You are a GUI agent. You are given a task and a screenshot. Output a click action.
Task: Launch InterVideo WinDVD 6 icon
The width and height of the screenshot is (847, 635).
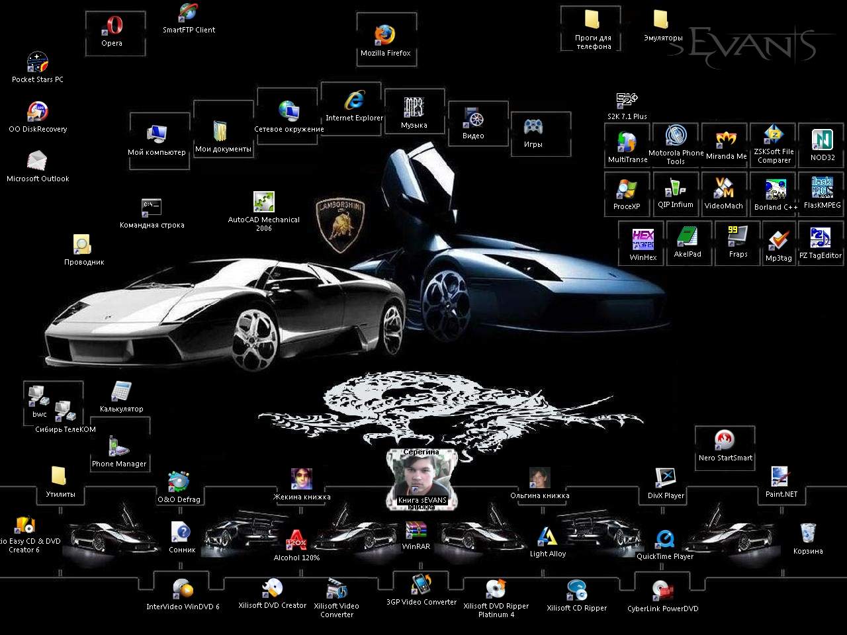pos(183,589)
